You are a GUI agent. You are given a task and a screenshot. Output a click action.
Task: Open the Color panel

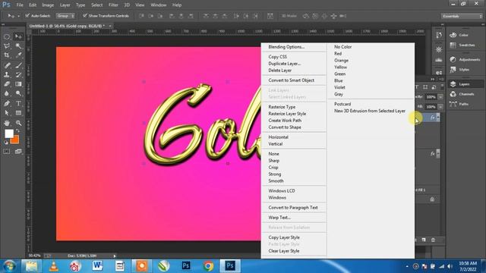459,36
